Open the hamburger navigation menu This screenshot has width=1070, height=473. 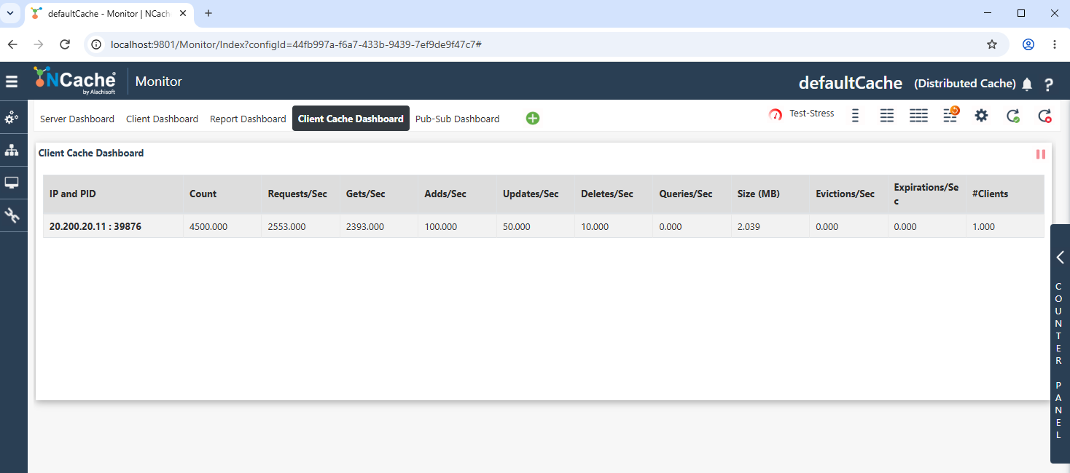[x=12, y=82]
